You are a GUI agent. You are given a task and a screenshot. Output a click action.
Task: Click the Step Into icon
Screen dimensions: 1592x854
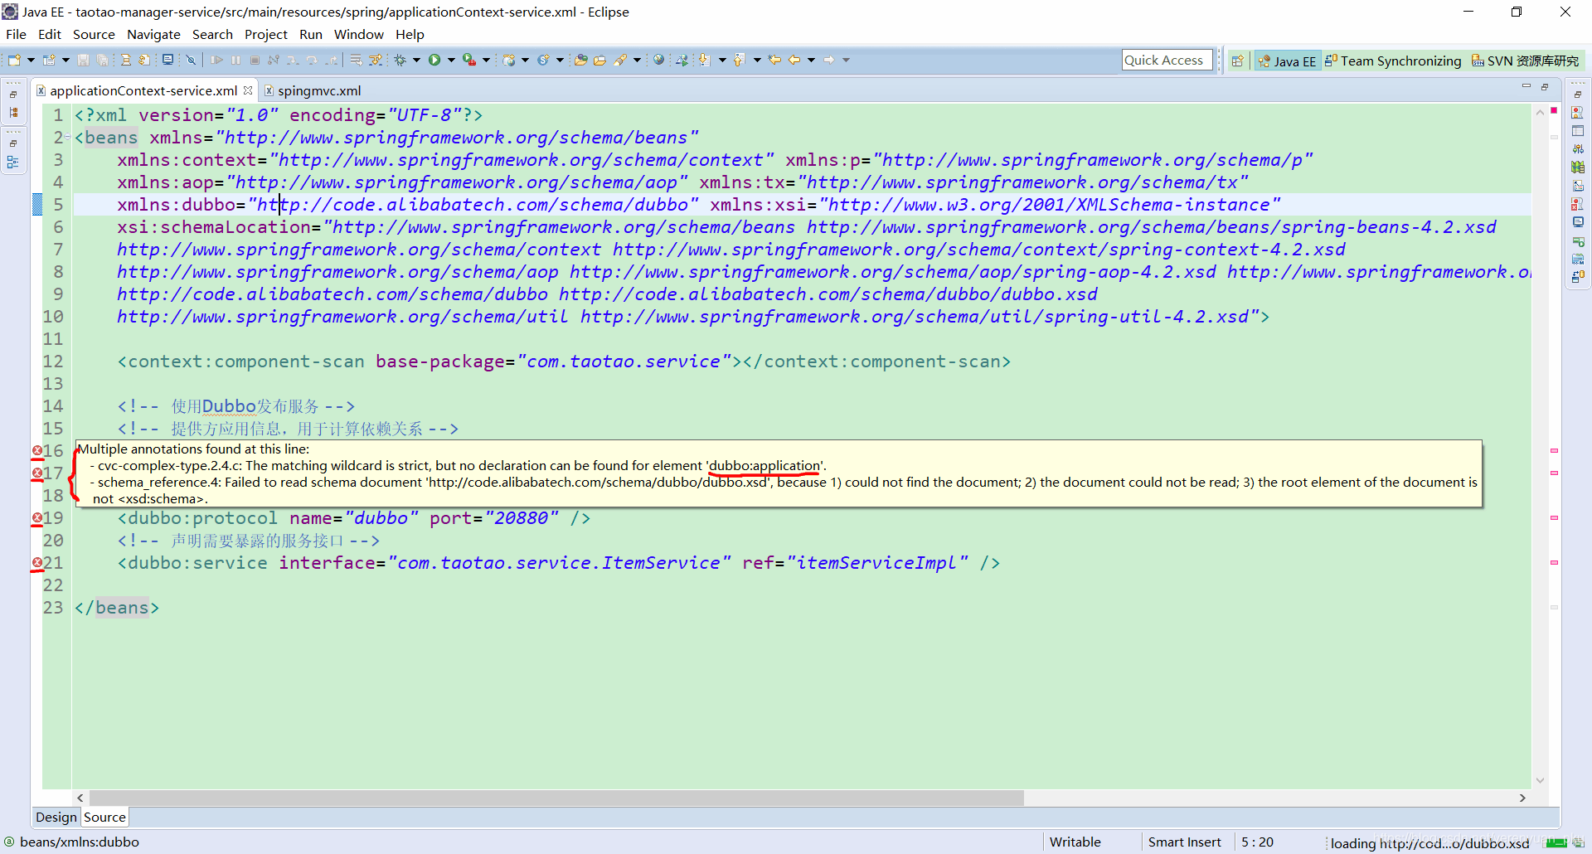click(x=293, y=60)
